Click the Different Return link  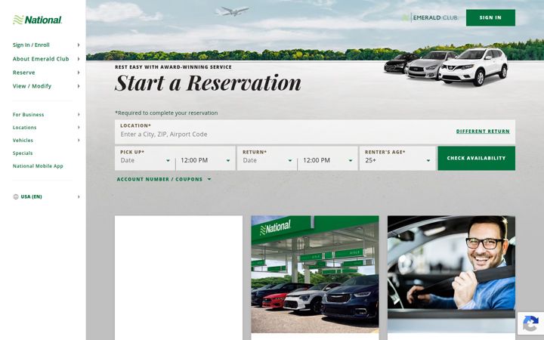483,131
